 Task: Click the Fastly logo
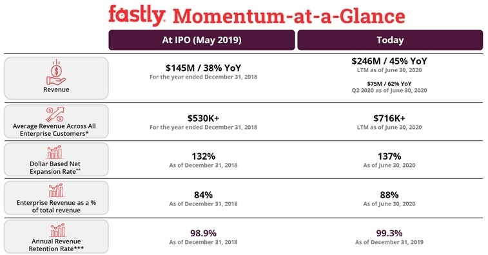(x=137, y=15)
